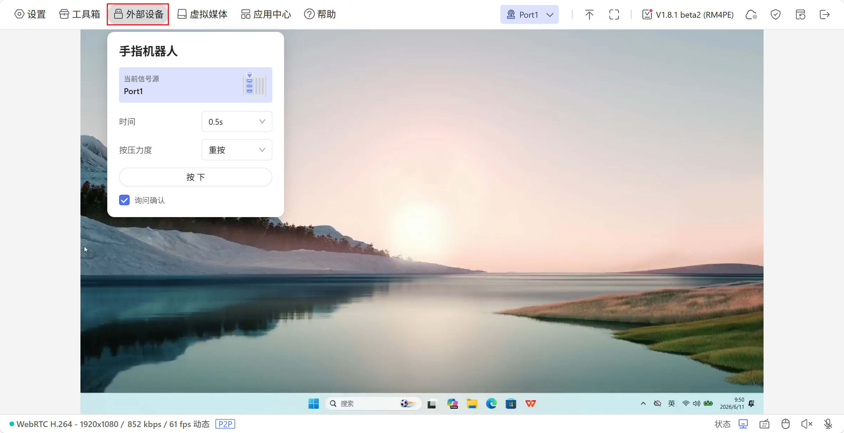
Task: Open the volume speaker tray icon
Action: [x=697, y=404]
